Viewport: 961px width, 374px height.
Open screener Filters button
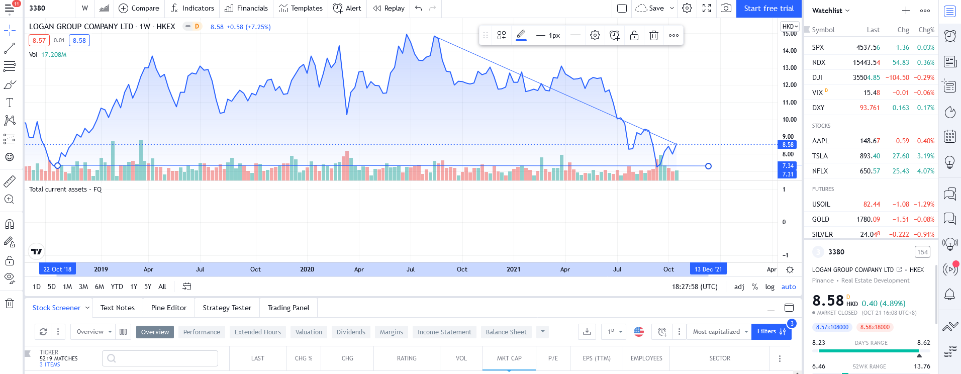(771, 332)
